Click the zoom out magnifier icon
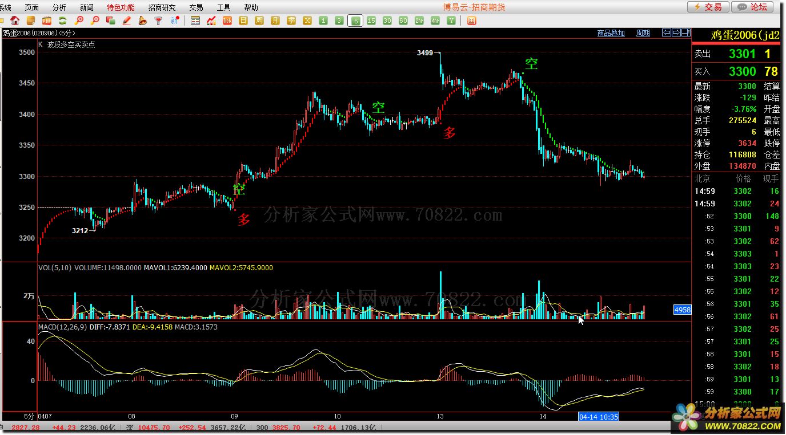Image resolution: width=786 pixels, height=435 pixels. click(95, 21)
